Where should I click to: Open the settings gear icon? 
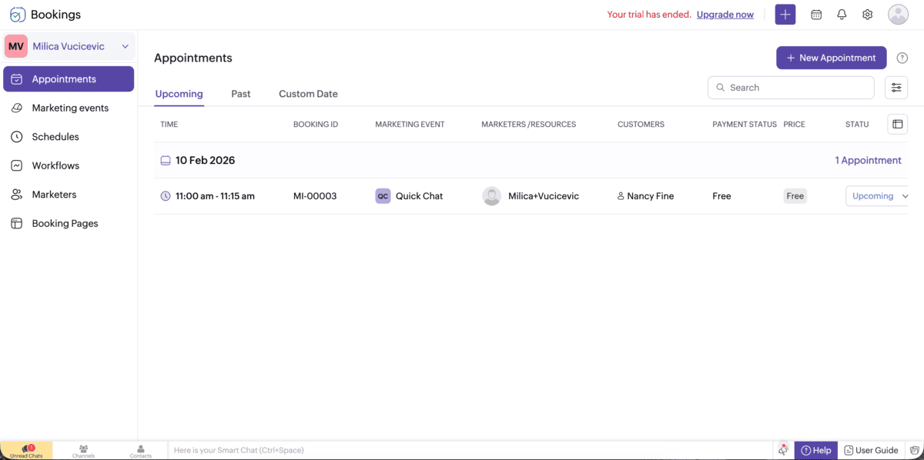[x=867, y=14]
